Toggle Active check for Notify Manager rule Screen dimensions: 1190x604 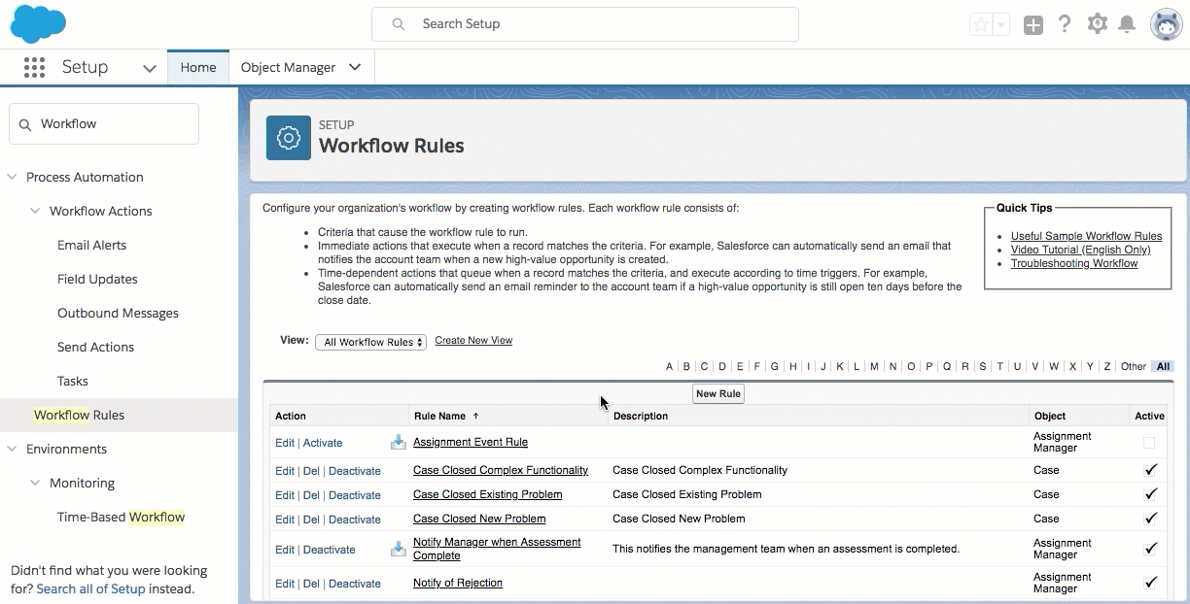click(1151, 548)
